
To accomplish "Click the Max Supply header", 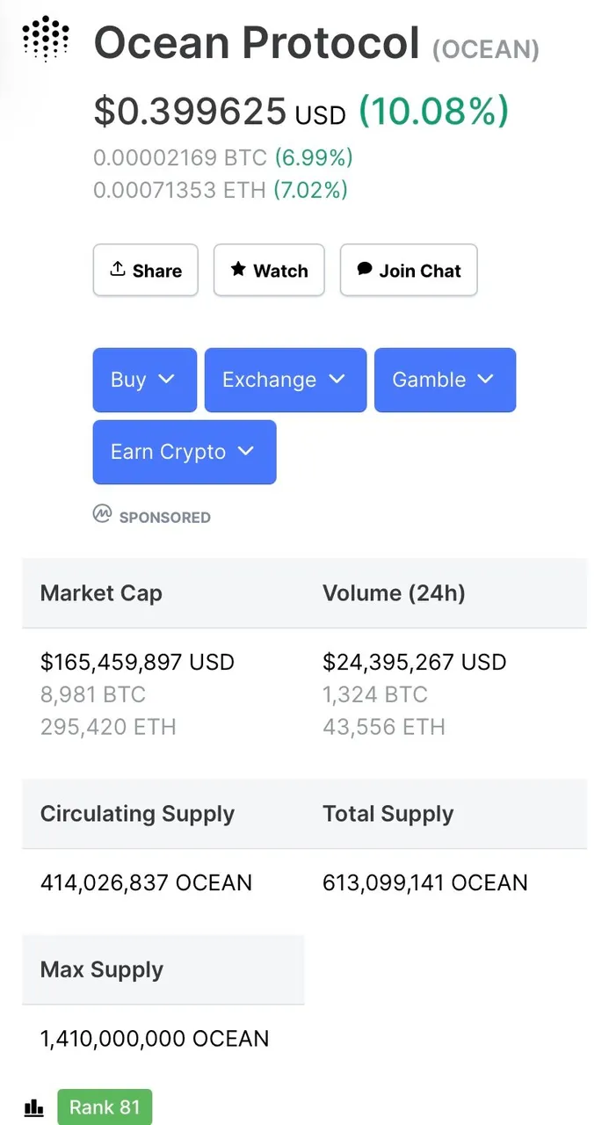I will pos(102,970).
